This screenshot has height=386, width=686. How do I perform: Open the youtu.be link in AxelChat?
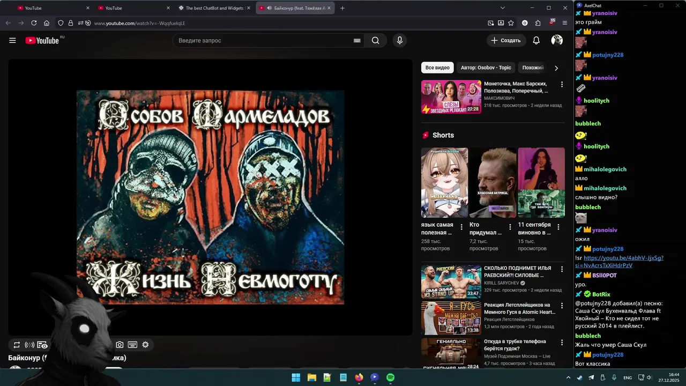619,262
